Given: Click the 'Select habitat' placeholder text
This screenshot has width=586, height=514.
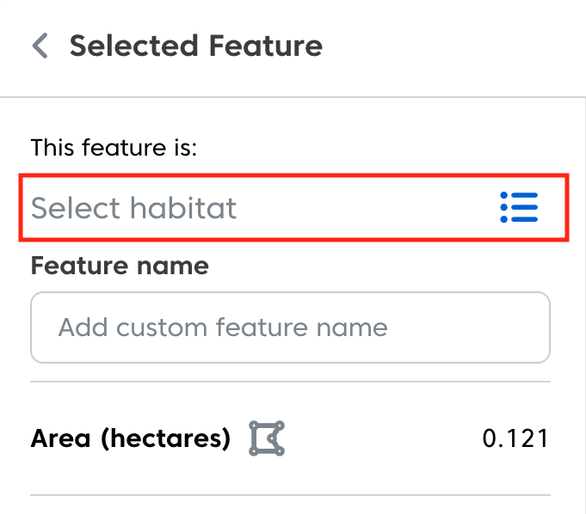Looking at the screenshot, I should [133, 208].
